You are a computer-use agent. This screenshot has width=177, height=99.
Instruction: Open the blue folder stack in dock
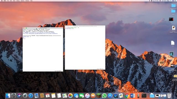pos(152,96)
